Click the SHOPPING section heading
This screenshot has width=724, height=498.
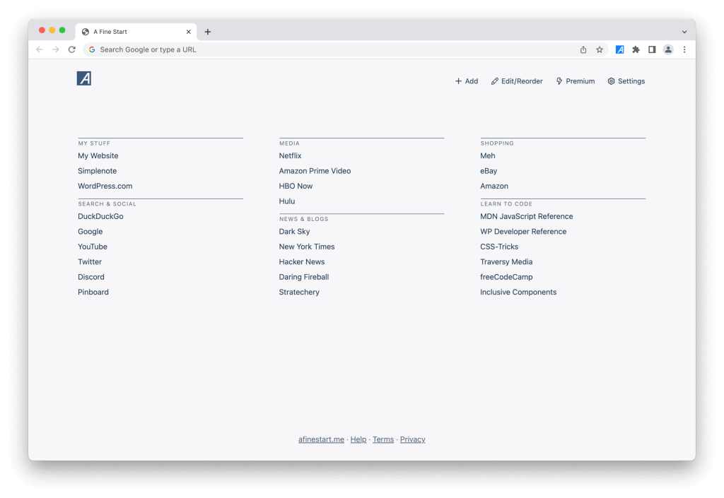click(497, 143)
